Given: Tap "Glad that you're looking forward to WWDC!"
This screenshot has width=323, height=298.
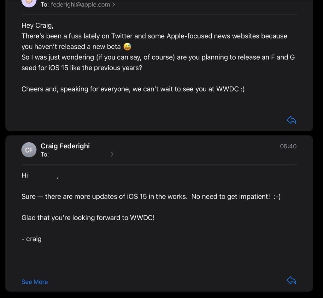Looking at the screenshot, I should pos(88,218).
